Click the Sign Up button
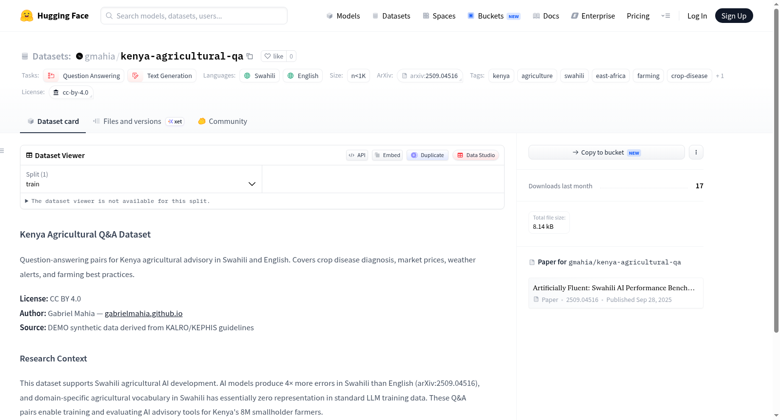 coord(734,16)
